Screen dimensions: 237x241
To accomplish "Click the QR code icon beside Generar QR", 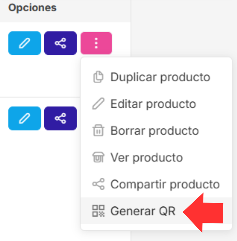I will [98, 211].
